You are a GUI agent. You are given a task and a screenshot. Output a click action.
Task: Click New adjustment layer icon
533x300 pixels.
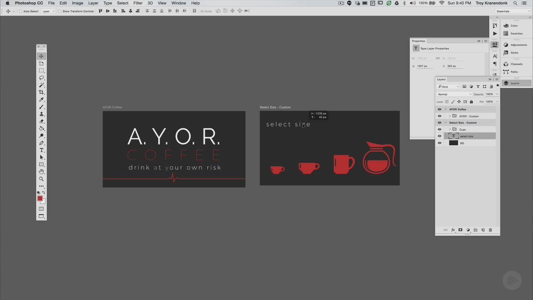468,230
